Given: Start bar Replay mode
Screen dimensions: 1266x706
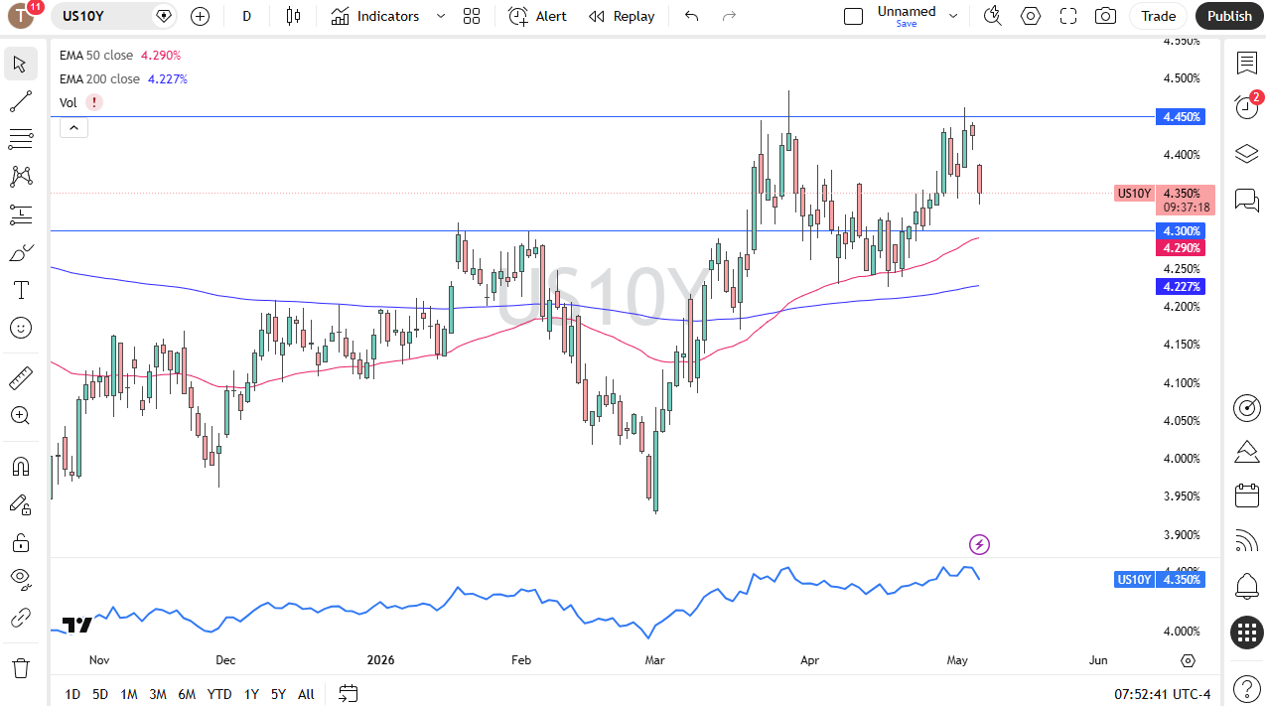Looking at the screenshot, I should point(622,16).
